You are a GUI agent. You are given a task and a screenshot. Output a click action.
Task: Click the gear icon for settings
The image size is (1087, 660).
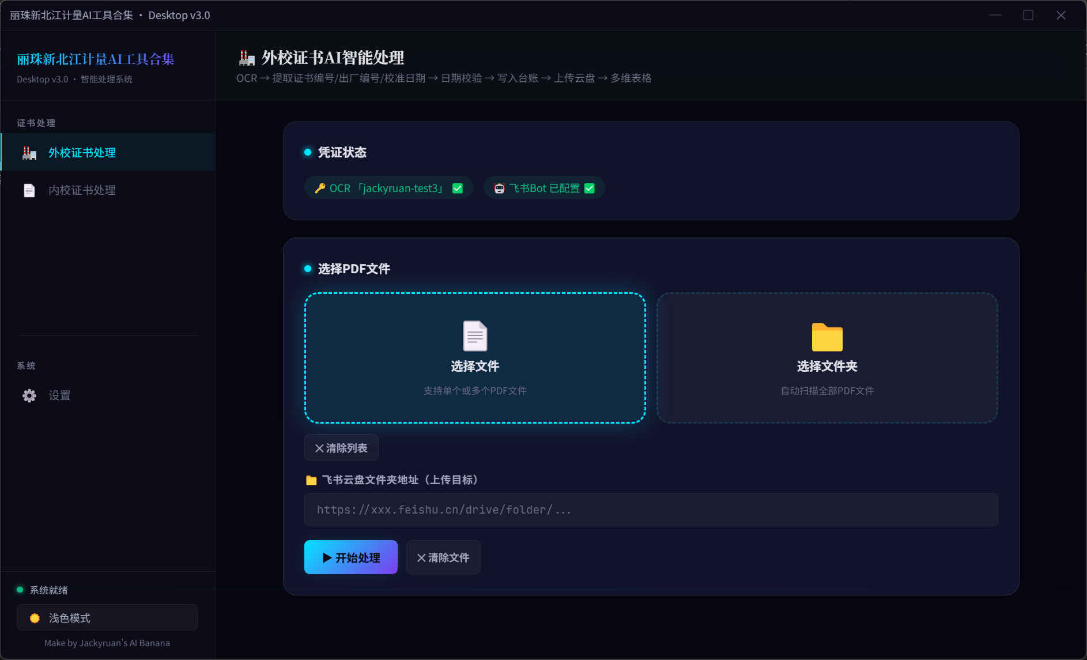pyautogui.click(x=29, y=395)
